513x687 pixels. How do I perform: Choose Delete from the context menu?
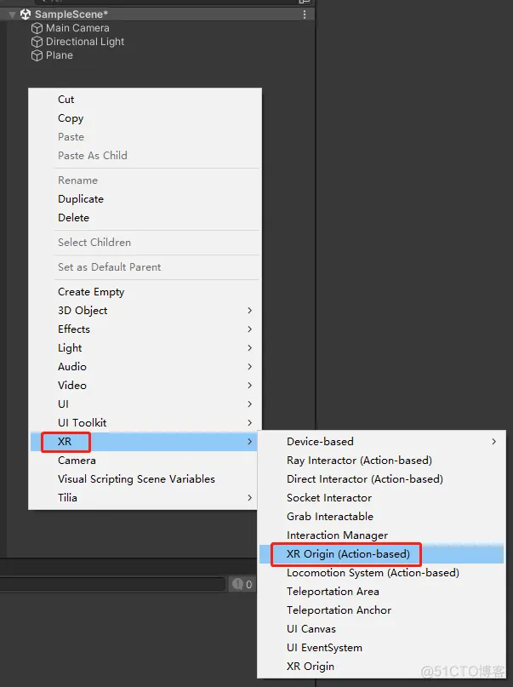[x=145, y=218]
